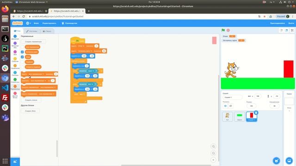Switch to large stage layout
Image resolution: width=296 pixels, height=166 pixels.
pyautogui.click(x=286, y=30)
